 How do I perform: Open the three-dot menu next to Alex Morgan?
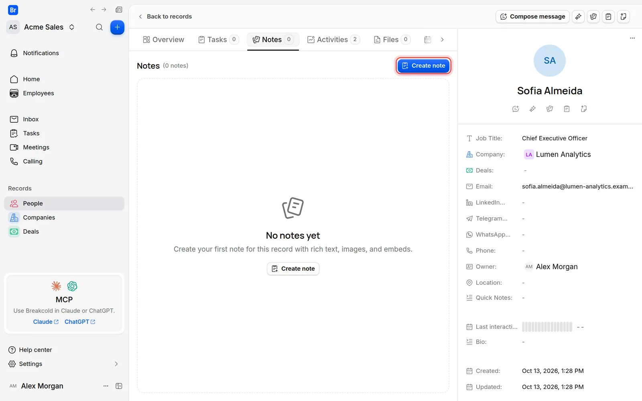tap(106, 386)
